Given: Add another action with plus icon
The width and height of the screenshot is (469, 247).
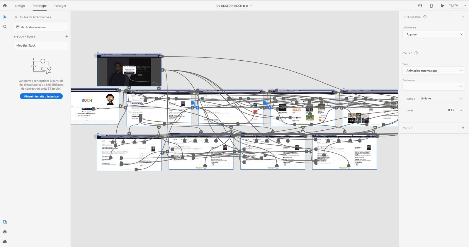Looking at the screenshot, I should point(463,128).
